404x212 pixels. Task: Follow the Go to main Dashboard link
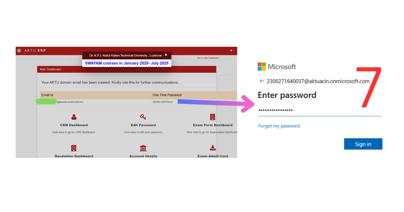coord(208,58)
